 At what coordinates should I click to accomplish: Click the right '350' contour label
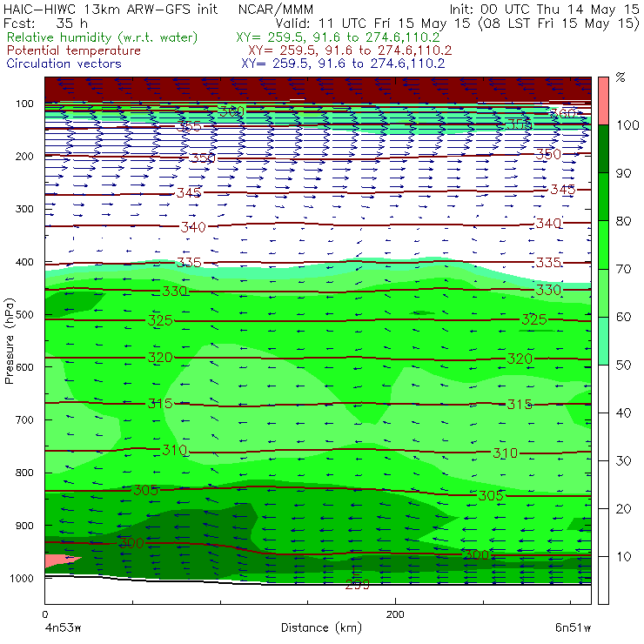(548, 154)
